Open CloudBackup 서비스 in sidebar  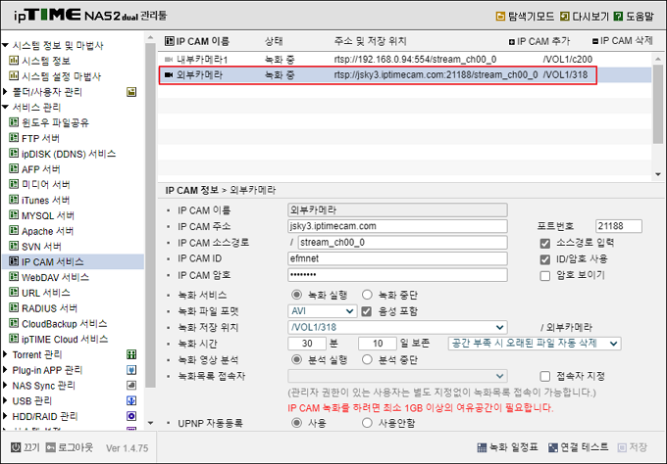tap(64, 324)
